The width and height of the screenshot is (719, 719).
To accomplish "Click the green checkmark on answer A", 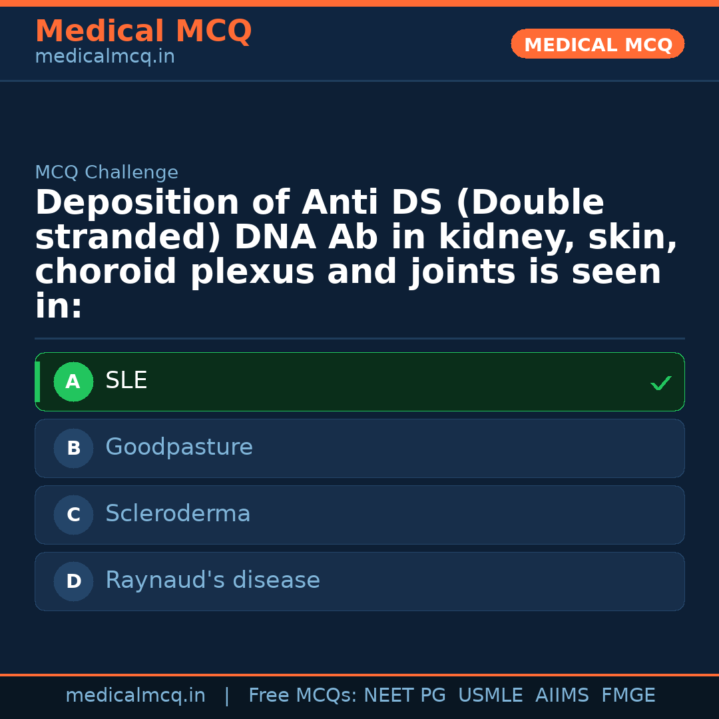I will pyautogui.click(x=660, y=383).
